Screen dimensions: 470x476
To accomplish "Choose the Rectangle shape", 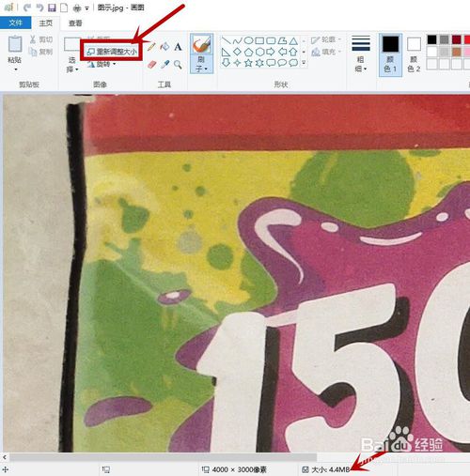I will point(259,40).
